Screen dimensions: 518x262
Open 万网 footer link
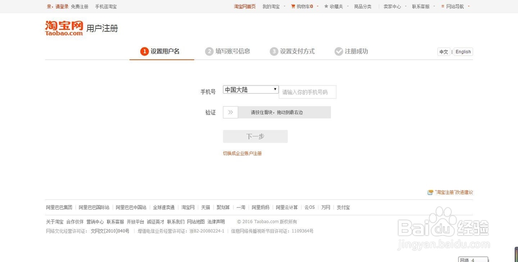tap(326, 208)
